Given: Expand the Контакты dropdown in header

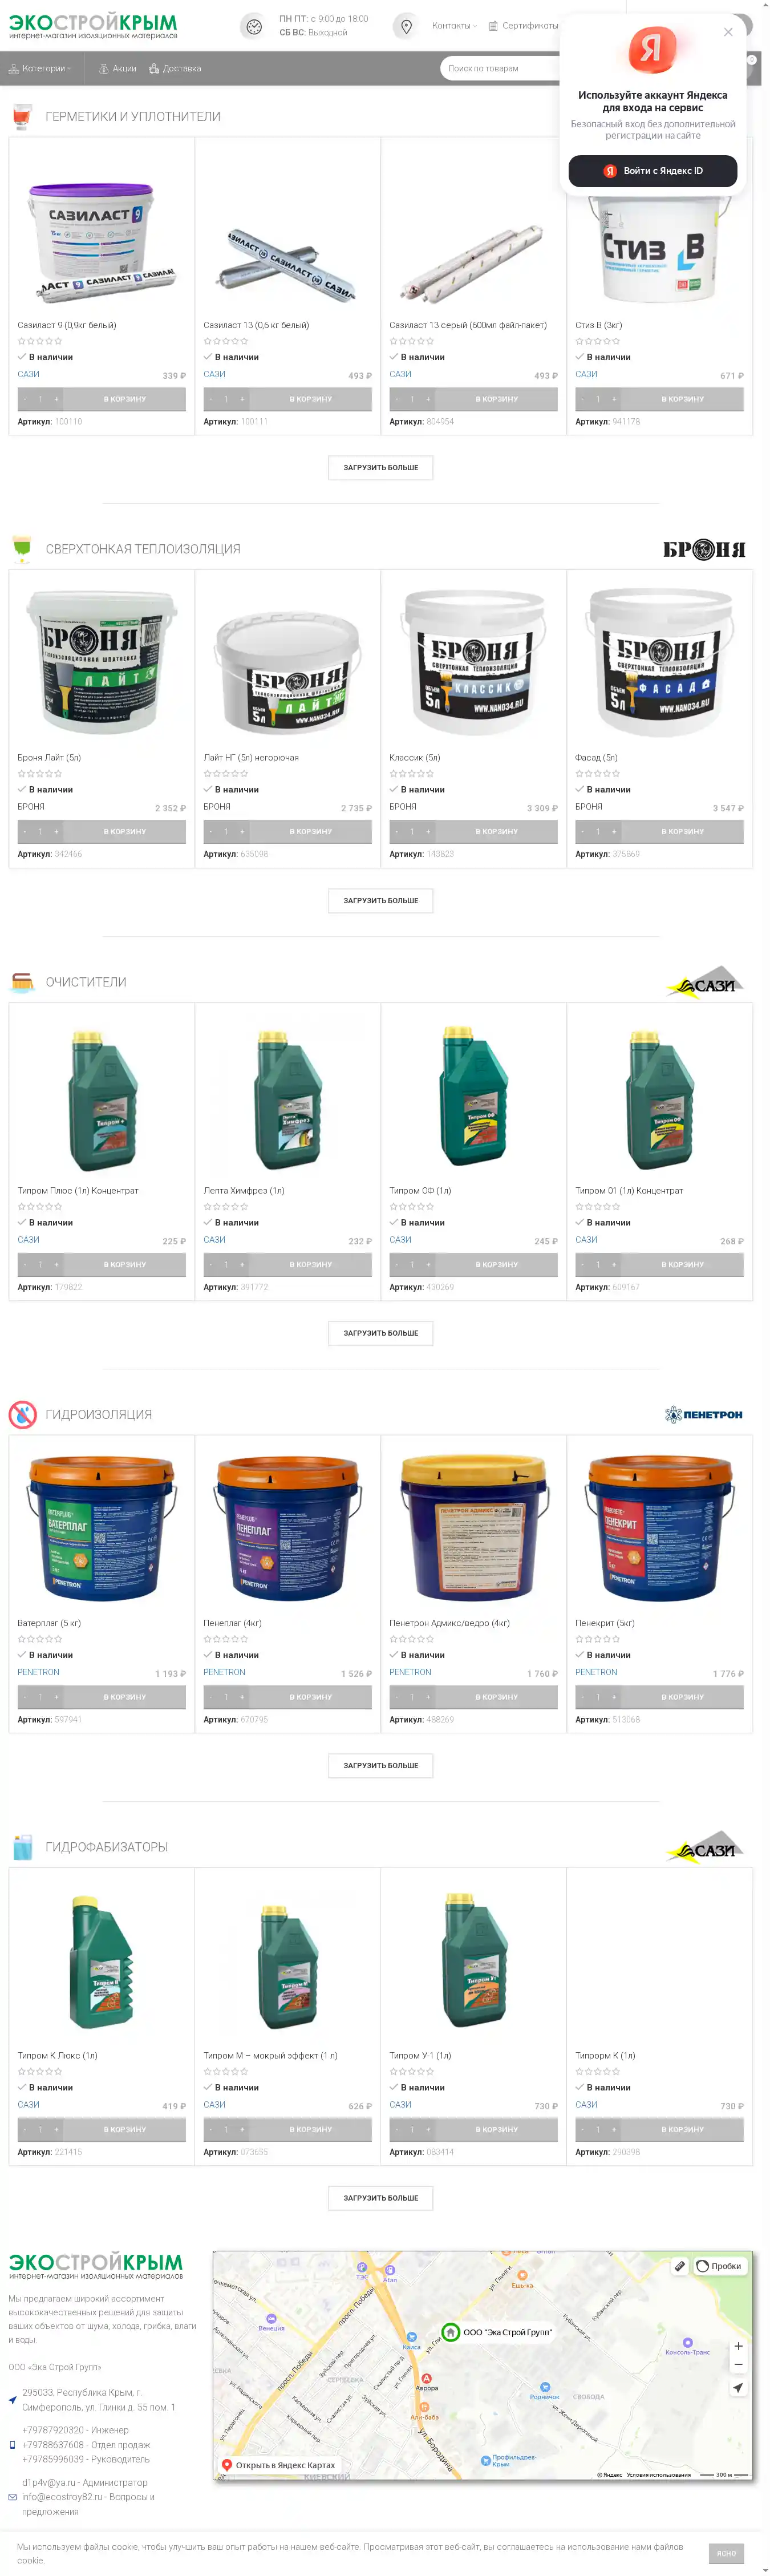Looking at the screenshot, I should click(454, 26).
